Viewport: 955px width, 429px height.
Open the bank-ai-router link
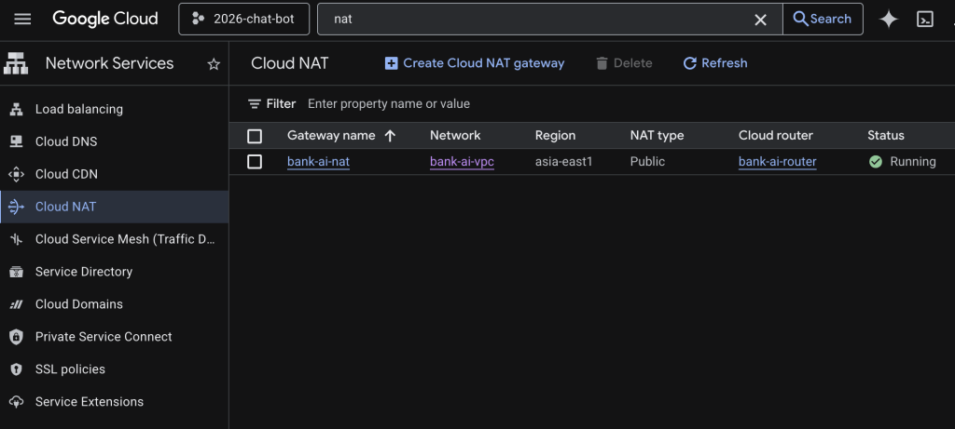pyautogui.click(x=777, y=162)
